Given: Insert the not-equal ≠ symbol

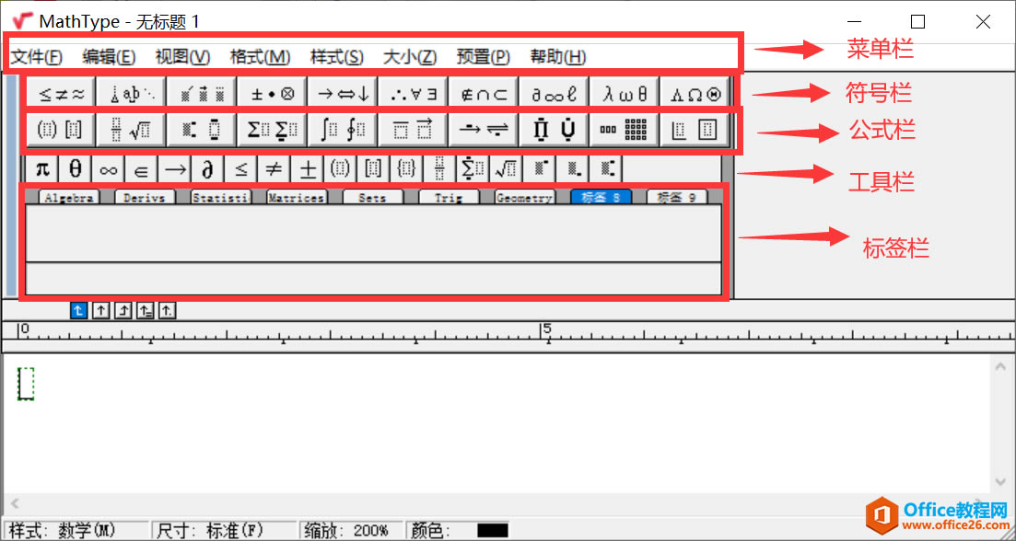Looking at the screenshot, I should click(x=273, y=168).
